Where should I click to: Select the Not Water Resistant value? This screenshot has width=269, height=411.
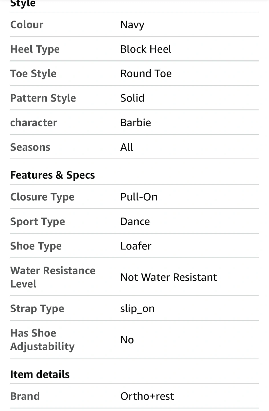coord(169,277)
